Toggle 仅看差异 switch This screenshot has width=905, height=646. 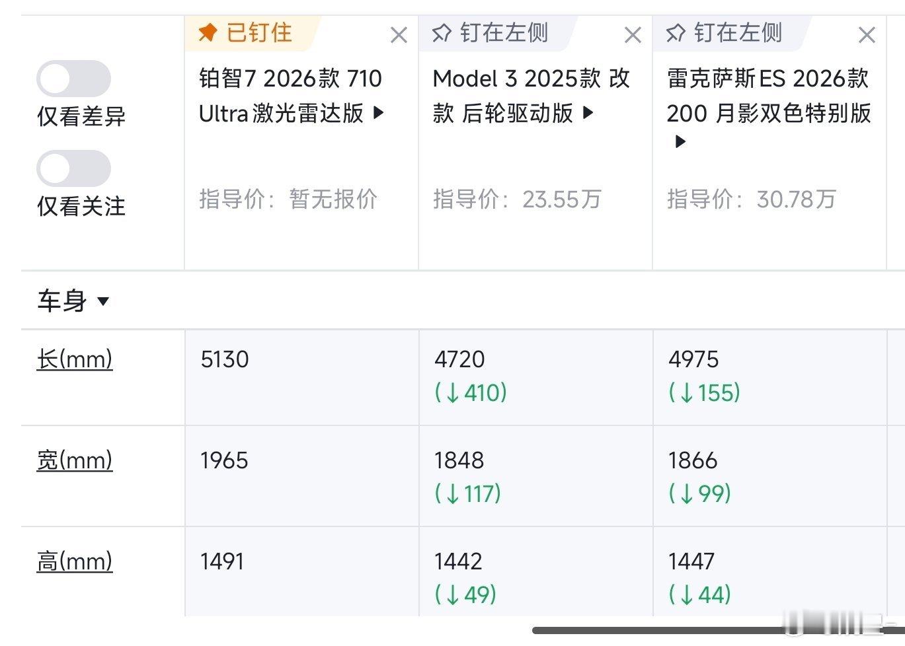point(73,79)
